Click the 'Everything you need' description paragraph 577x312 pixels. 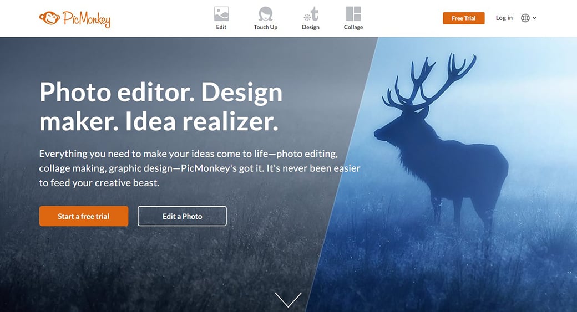tap(199, 168)
